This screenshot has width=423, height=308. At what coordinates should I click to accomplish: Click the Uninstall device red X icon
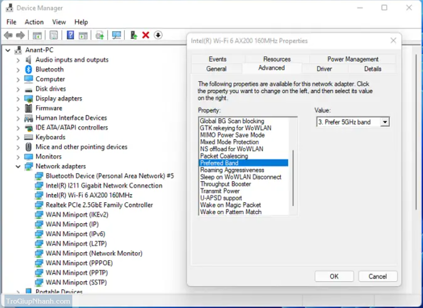(x=145, y=35)
